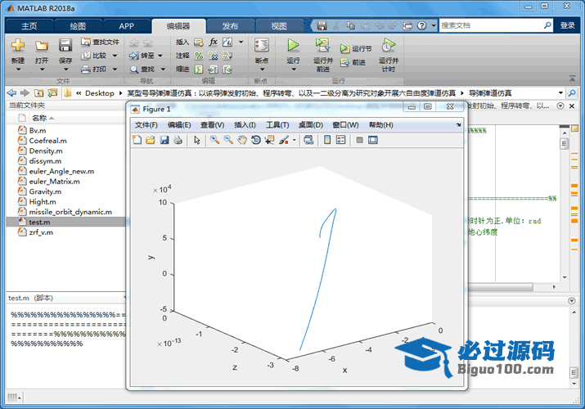Open Figure 1 brush color dropdown arrow

click(295, 140)
